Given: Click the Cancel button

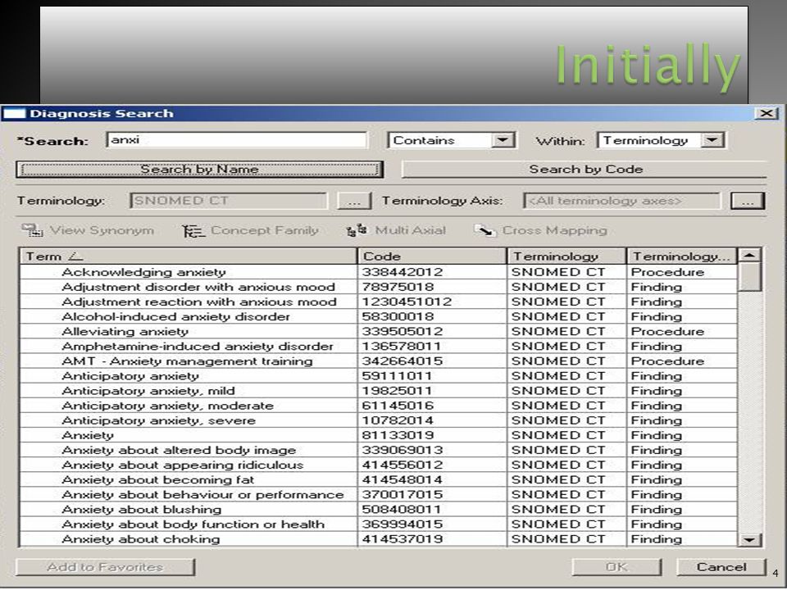Looking at the screenshot, I should 721,567.
